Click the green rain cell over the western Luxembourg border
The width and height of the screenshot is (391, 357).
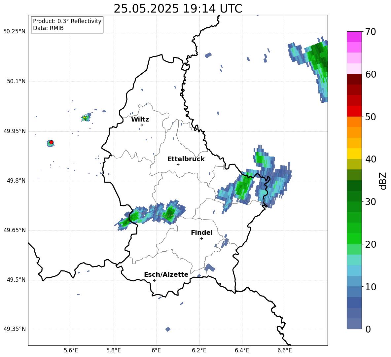tap(130, 218)
